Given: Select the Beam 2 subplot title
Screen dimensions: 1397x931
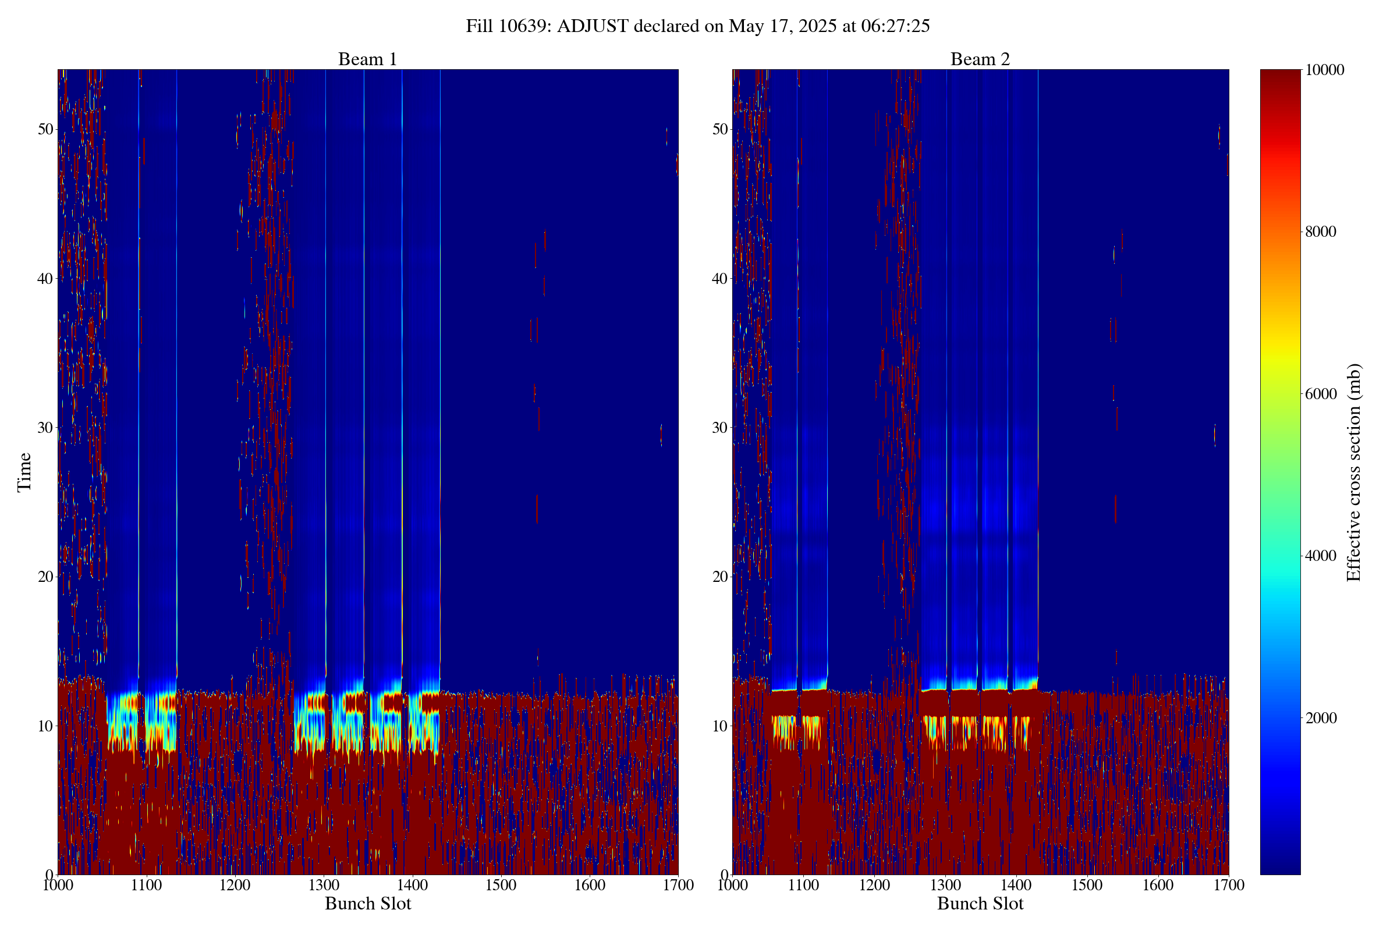Looking at the screenshot, I should click(980, 59).
